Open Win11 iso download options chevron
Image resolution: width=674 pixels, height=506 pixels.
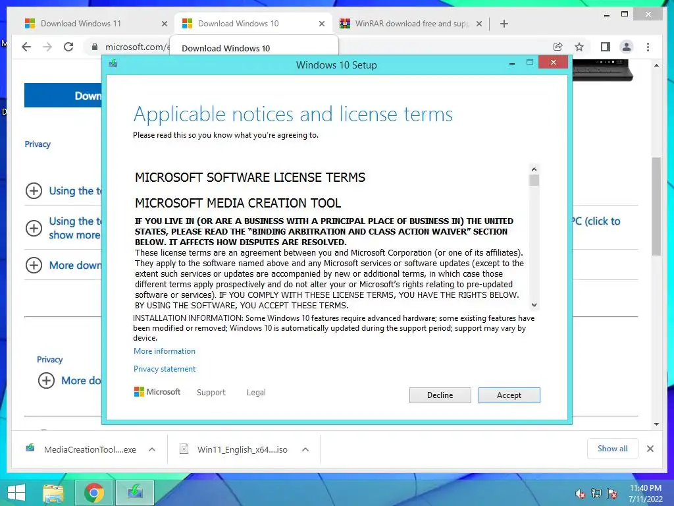click(305, 449)
